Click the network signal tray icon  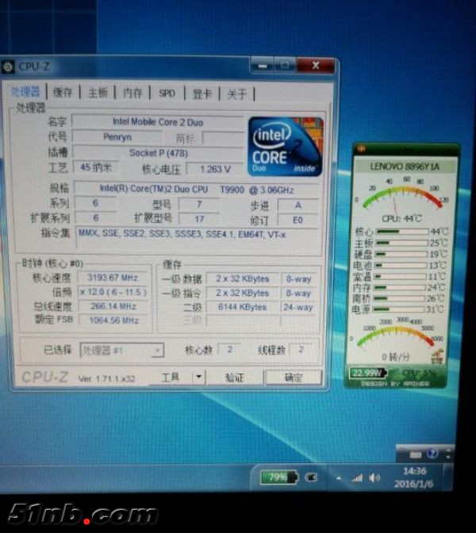click(356, 477)
